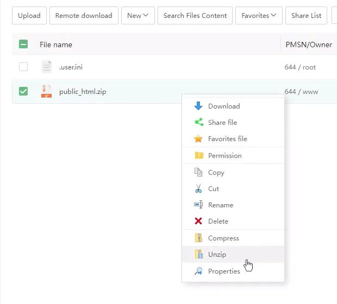337x304 pixels.
Task: Expand the Favorites dropdown
Action: point(259,15)
